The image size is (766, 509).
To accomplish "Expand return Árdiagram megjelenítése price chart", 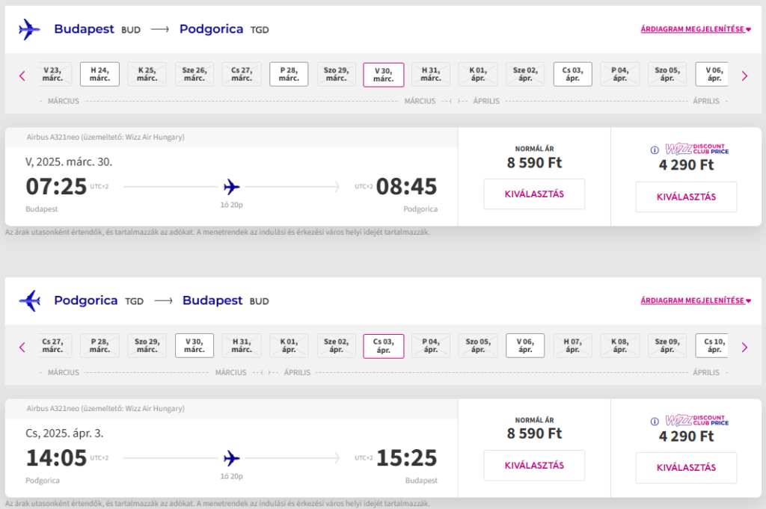I will [696, 300].
